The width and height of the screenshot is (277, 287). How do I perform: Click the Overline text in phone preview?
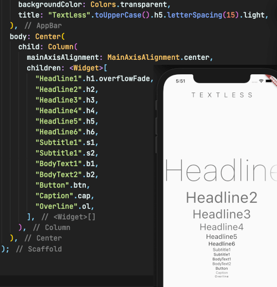point(222,276)
